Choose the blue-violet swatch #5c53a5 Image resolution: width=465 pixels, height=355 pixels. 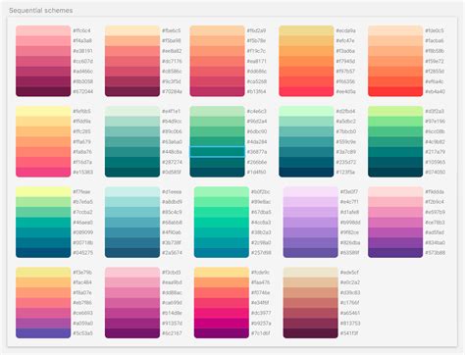(43, 333)
